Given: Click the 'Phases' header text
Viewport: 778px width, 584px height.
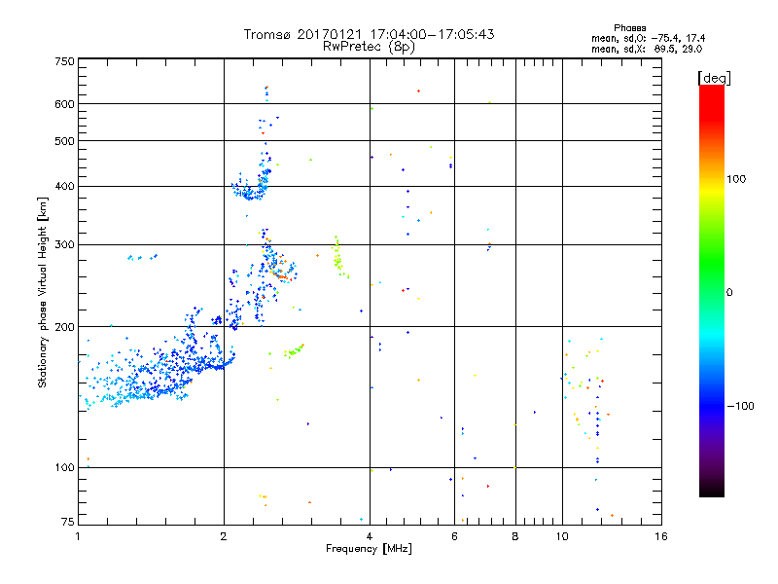Looking at the screenshot, I should coord(629,28).
